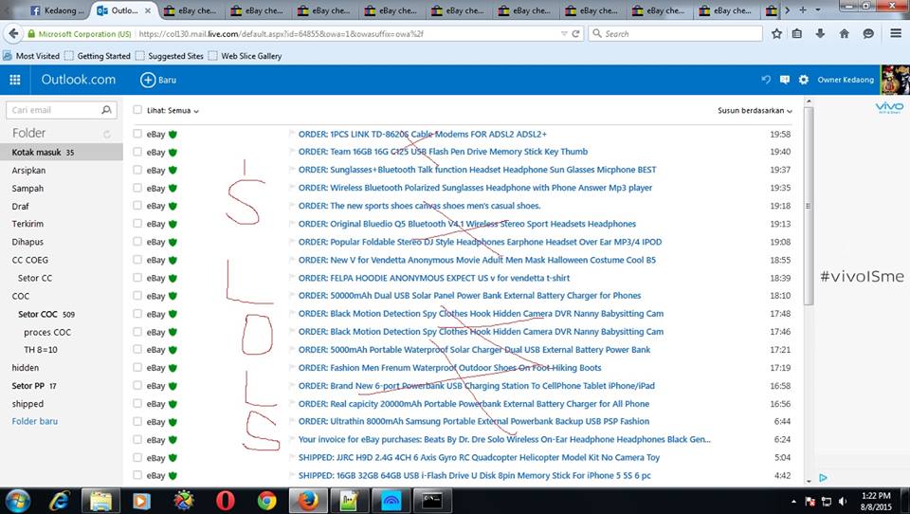The height and width of the screenshot is (514, 910).
Task: Reload the page with the refresh icon
Action: click(575, 34)
